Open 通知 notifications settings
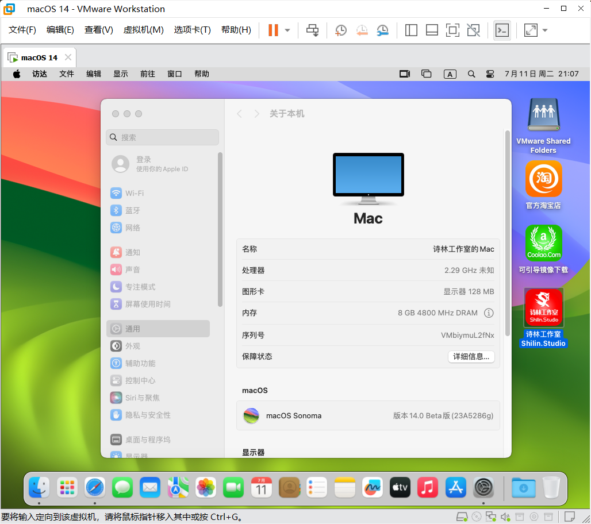Viewport: 591px width, 524px height. coord(125,252)
